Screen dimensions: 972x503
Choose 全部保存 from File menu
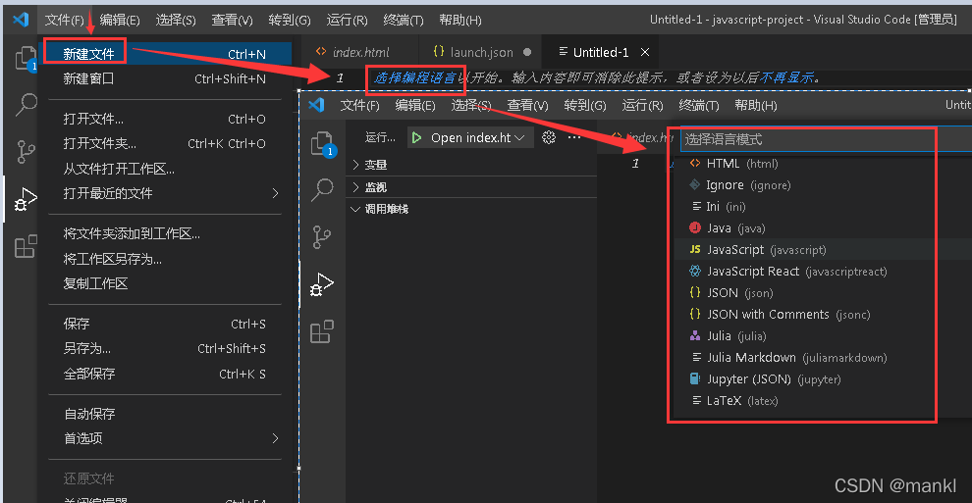pos(165,374)
